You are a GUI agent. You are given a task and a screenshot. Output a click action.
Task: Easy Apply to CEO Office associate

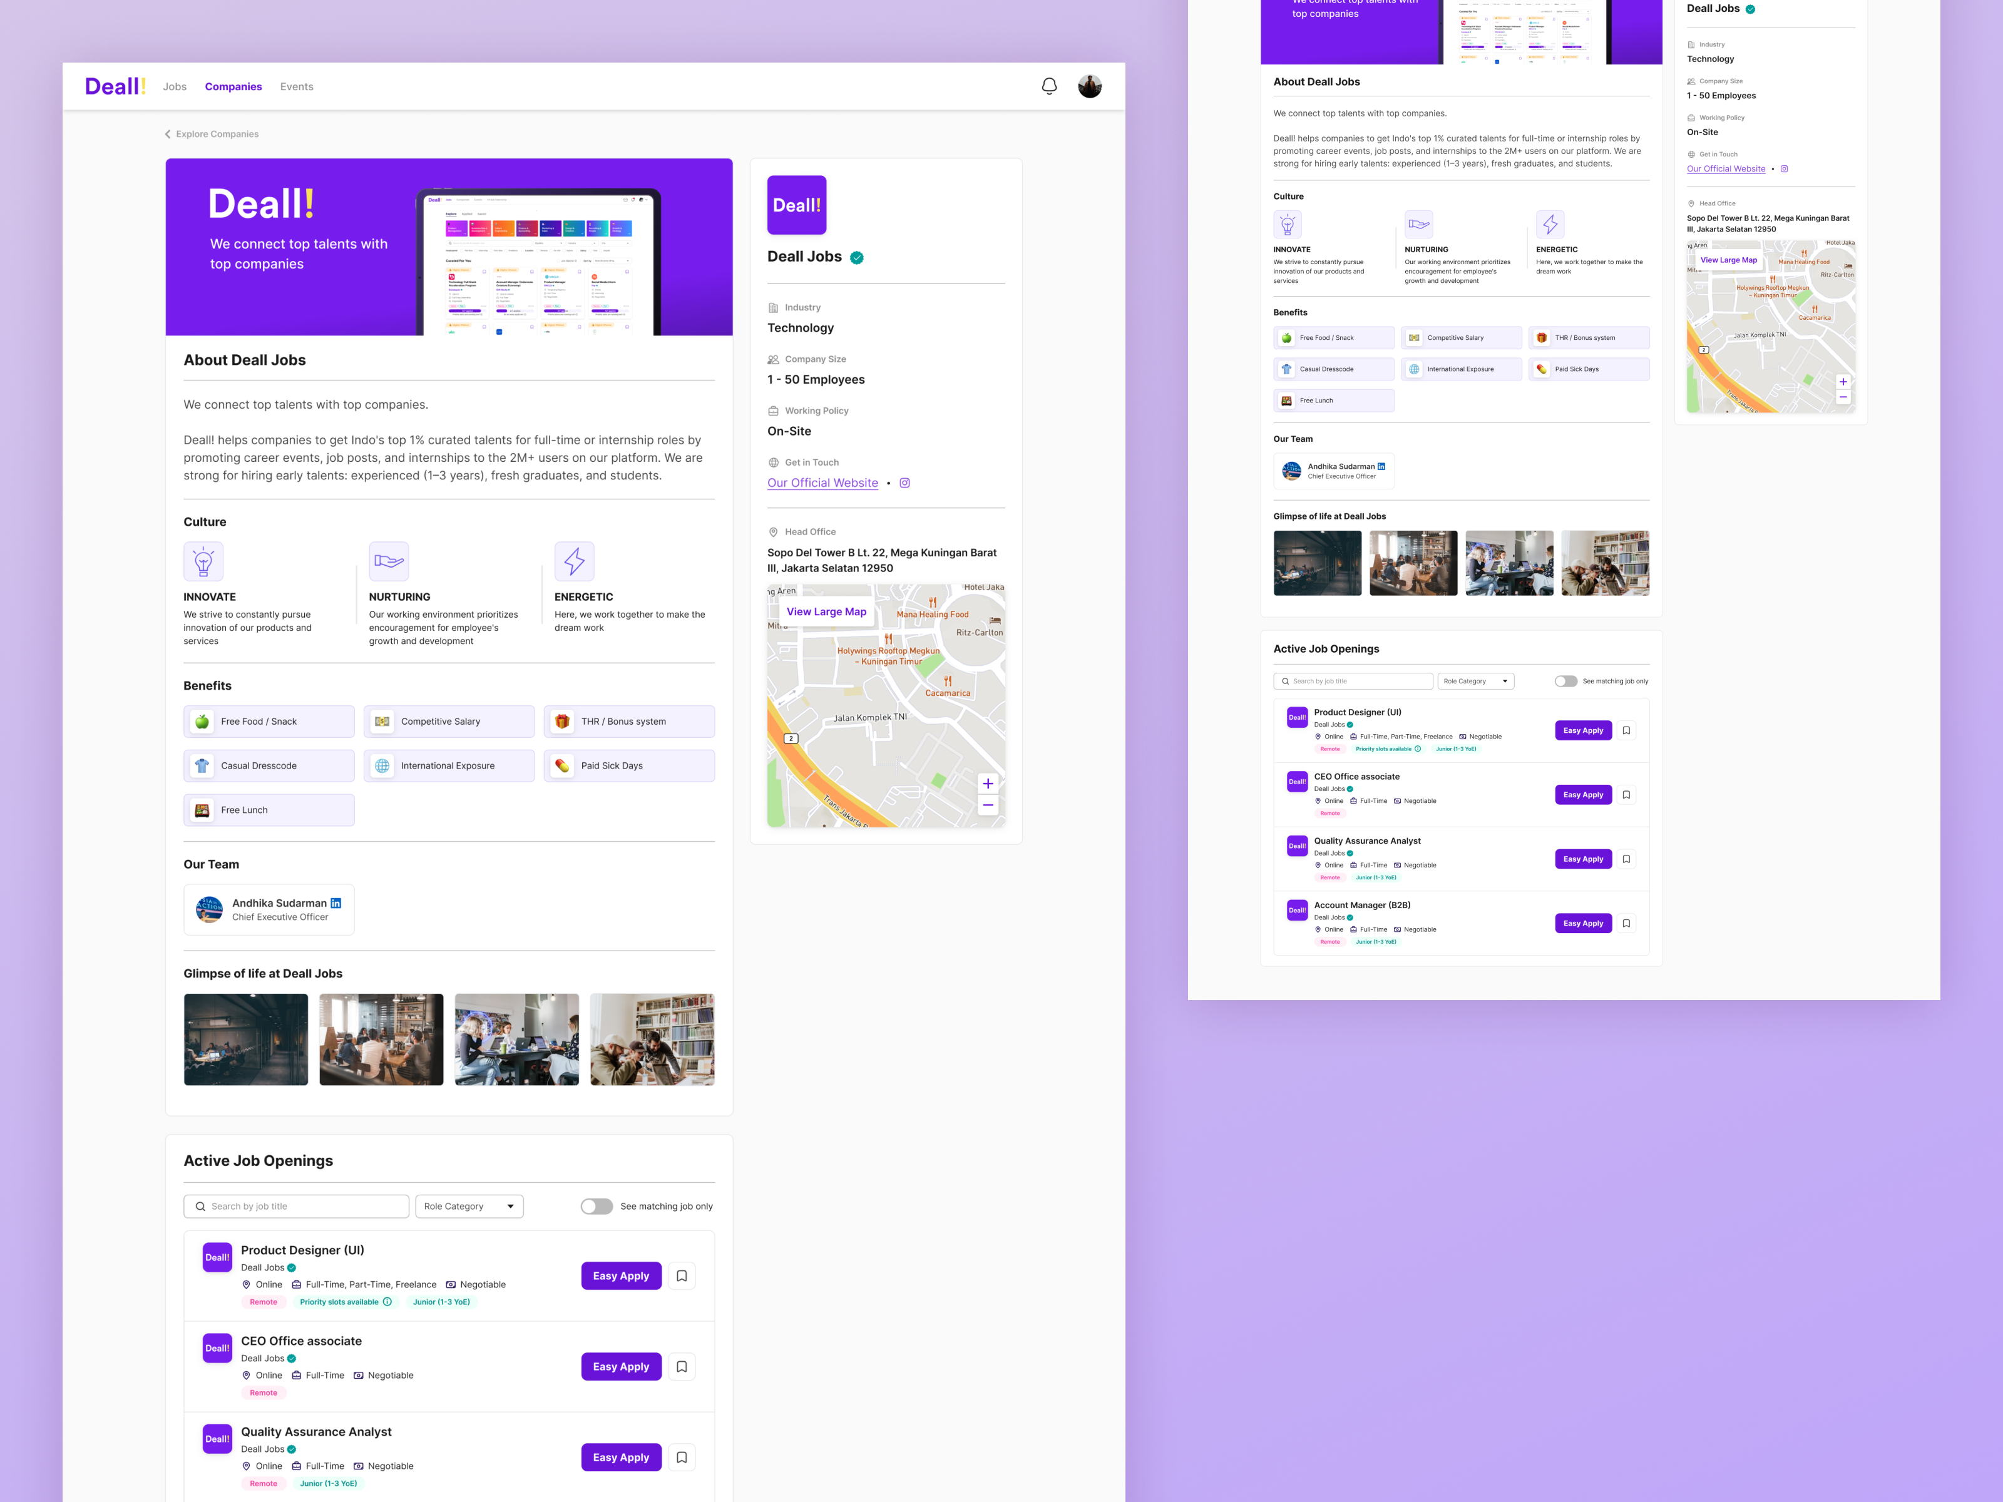[x=621, y=1366]
